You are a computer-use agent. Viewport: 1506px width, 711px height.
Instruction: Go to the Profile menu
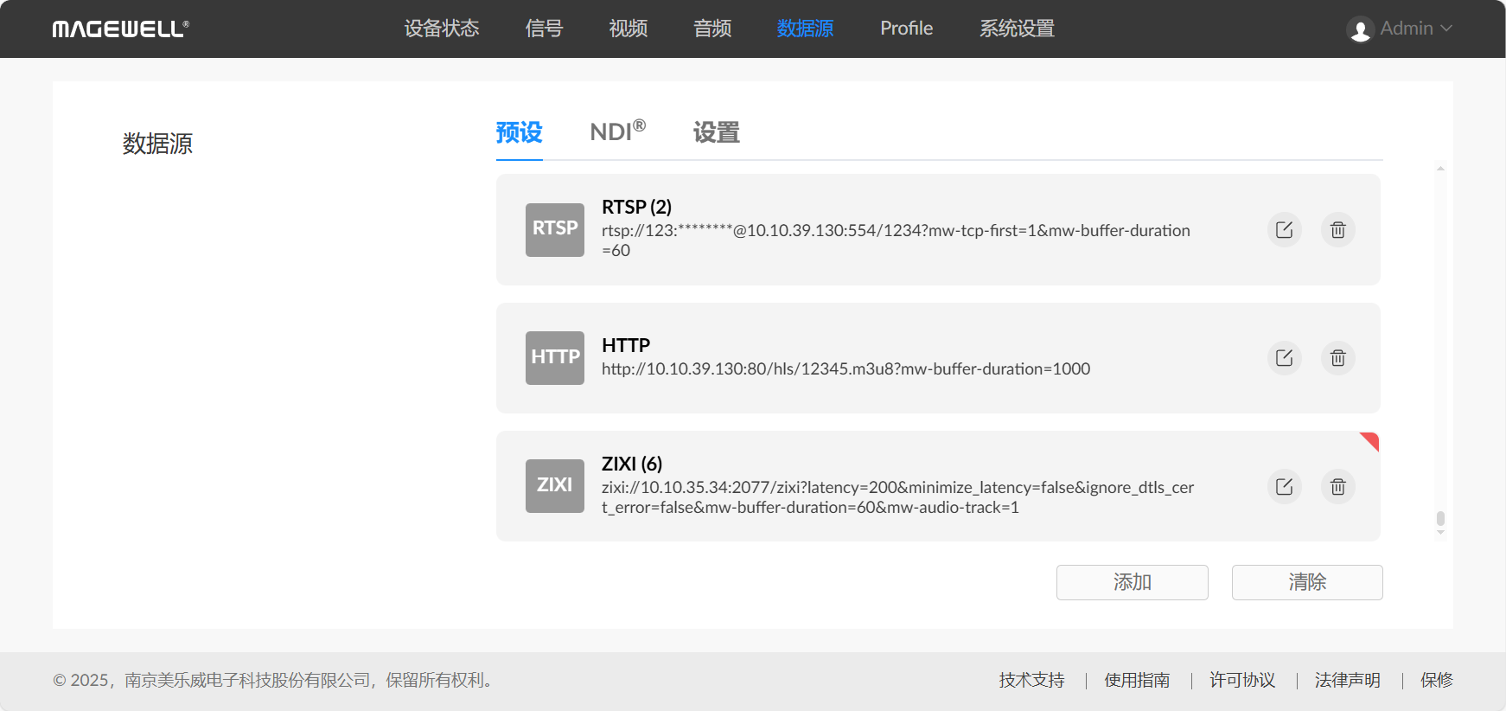tap(906, 29)
